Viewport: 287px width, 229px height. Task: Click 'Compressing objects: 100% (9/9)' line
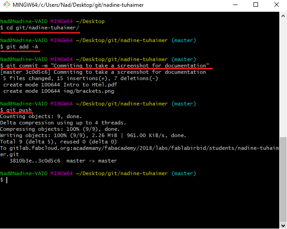tap(60, 129)
